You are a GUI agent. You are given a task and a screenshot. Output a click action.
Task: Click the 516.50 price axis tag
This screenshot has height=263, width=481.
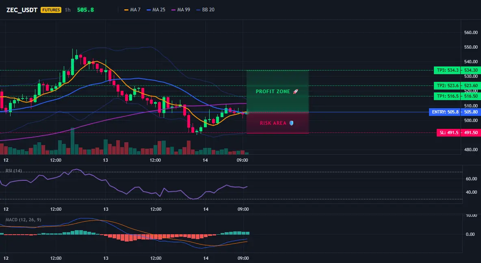pos(471,96)
